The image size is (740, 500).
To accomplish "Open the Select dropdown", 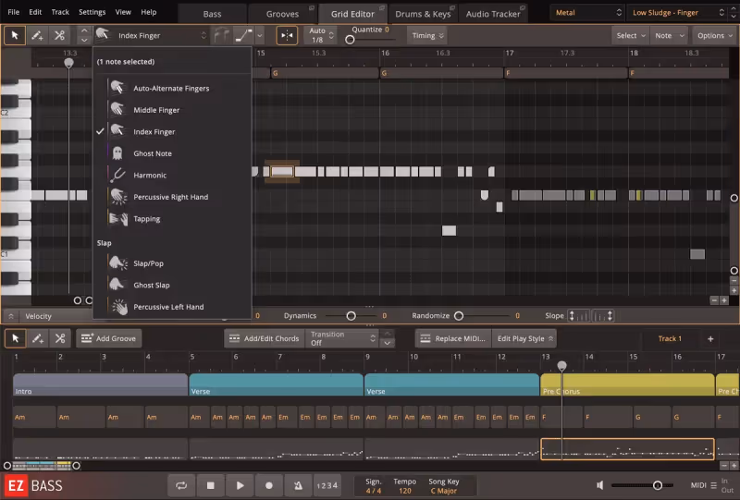I will click(x=631, y=35).
